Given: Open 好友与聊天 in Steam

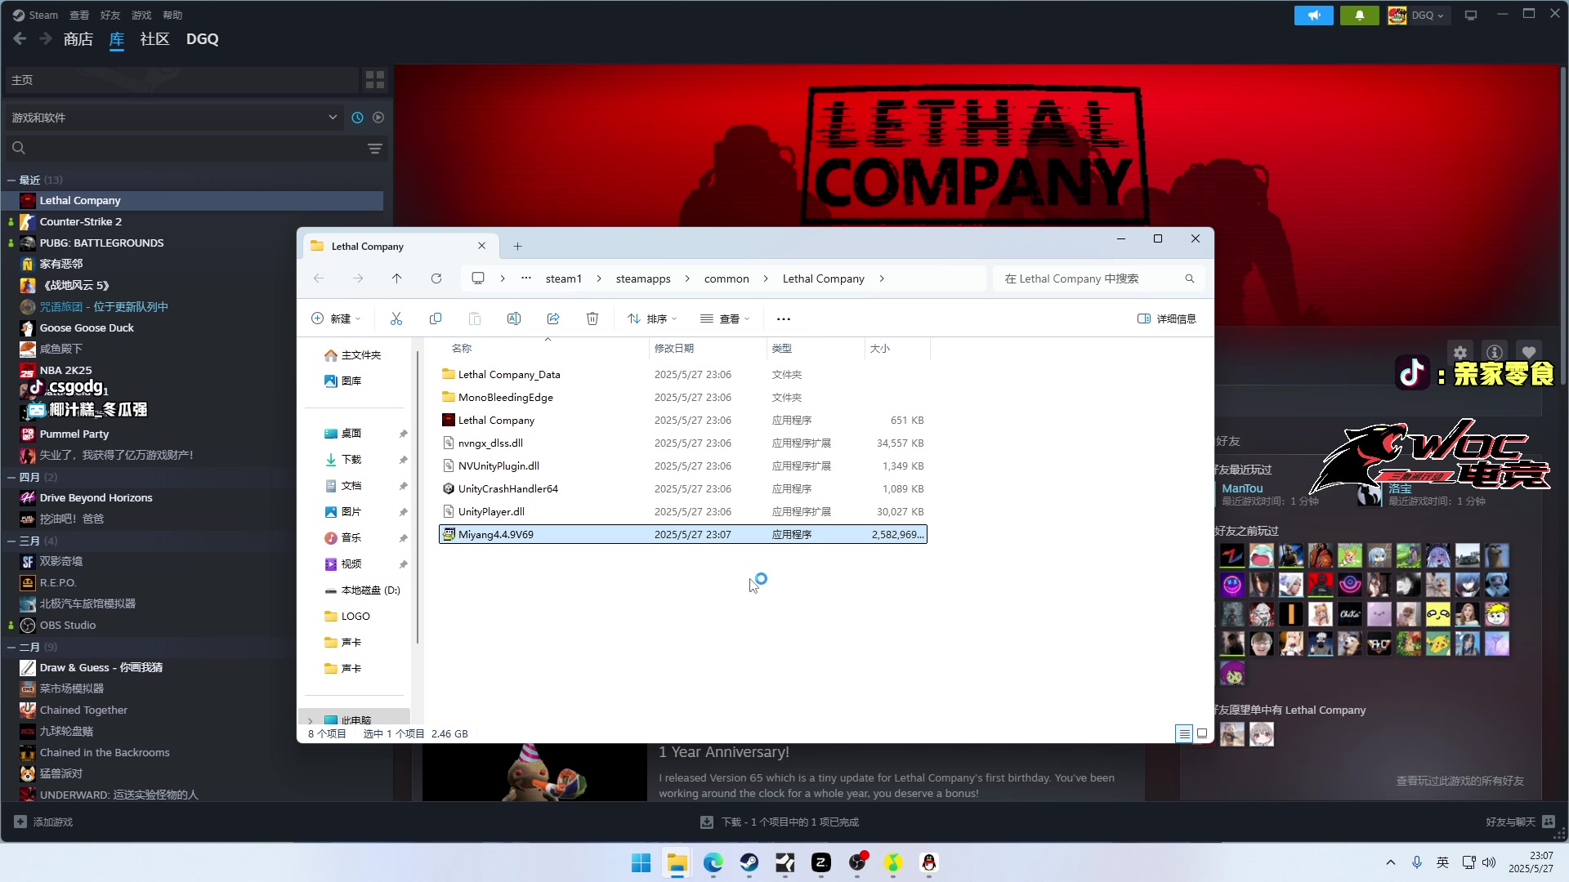Looking at the screenshot, I should (1520, 822).
